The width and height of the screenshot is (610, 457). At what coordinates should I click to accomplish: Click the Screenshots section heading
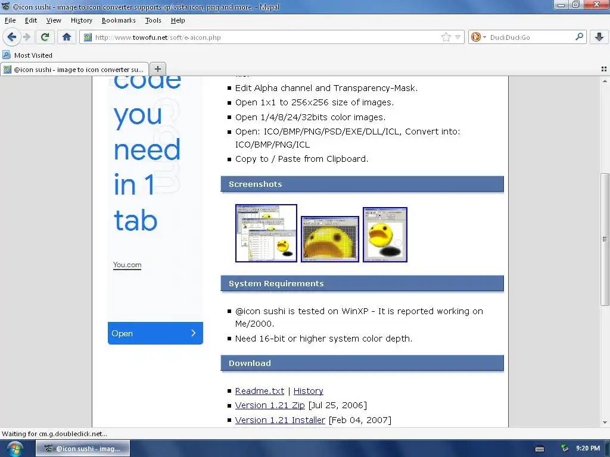pyautogui.click(x=255, y=184)
